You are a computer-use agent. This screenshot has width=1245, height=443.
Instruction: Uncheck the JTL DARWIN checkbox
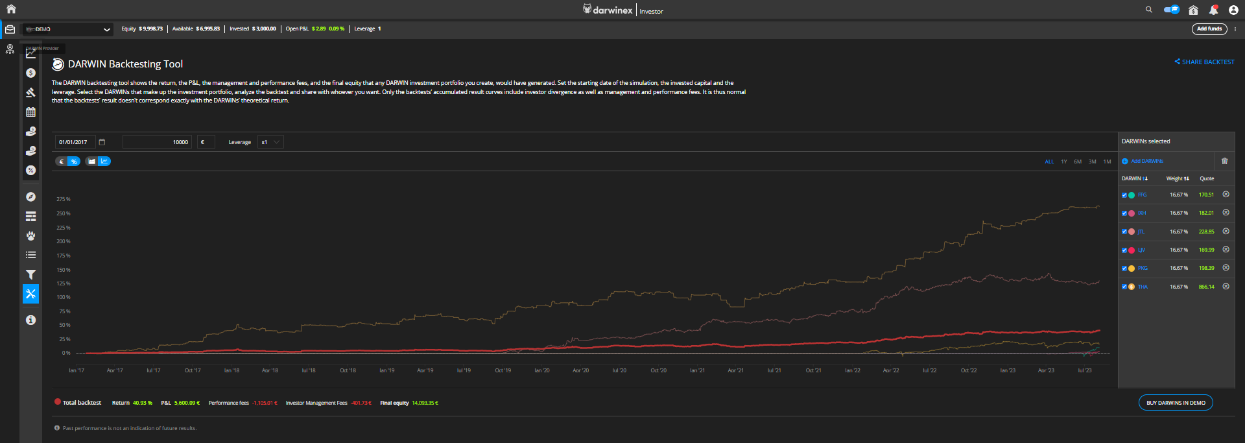[1124, 232]
